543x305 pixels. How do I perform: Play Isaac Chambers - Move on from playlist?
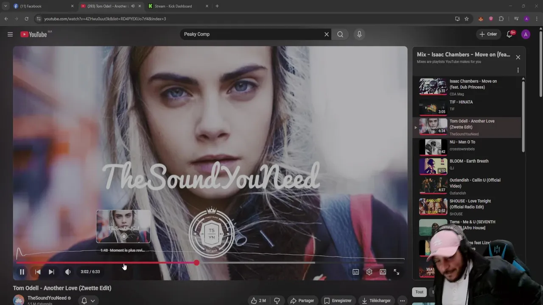[x=467, y=87]
